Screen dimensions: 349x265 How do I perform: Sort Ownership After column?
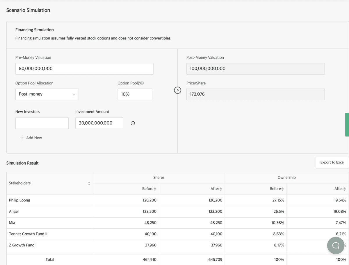[345, 189]
